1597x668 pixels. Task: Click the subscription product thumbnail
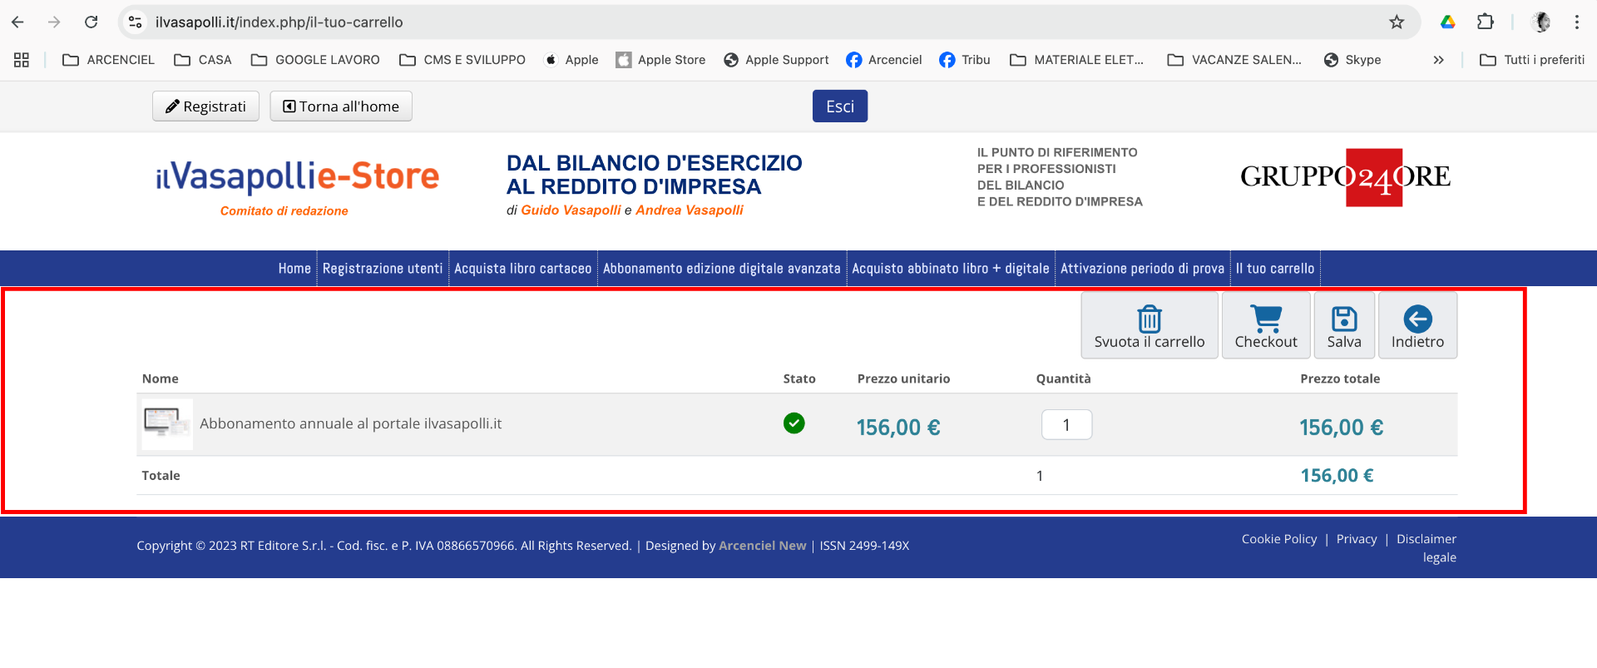[167, 424]
